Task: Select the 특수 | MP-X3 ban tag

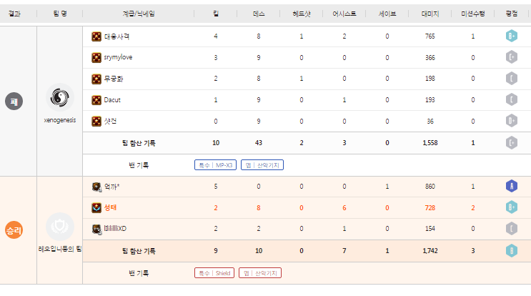Action: pos(215,165)
